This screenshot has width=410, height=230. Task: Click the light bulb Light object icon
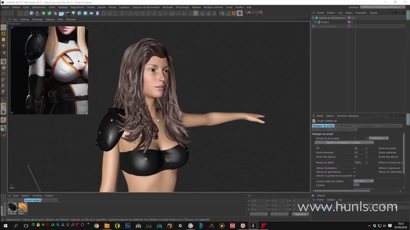click(x=73, y=13)
